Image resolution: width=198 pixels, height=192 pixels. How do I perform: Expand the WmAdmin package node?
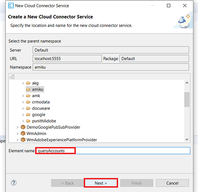tap(17, 134)
